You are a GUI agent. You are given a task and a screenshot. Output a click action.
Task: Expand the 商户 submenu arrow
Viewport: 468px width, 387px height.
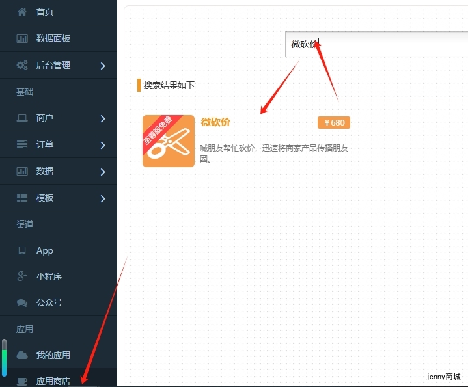point(103,118)
